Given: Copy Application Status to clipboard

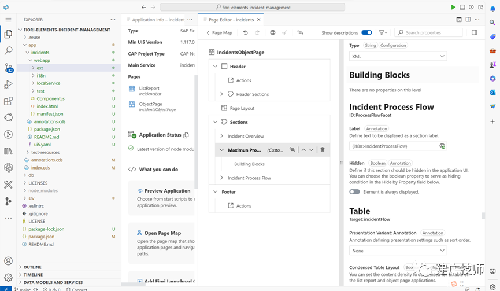Looking at the screenshot, I should tap(186, 135).
